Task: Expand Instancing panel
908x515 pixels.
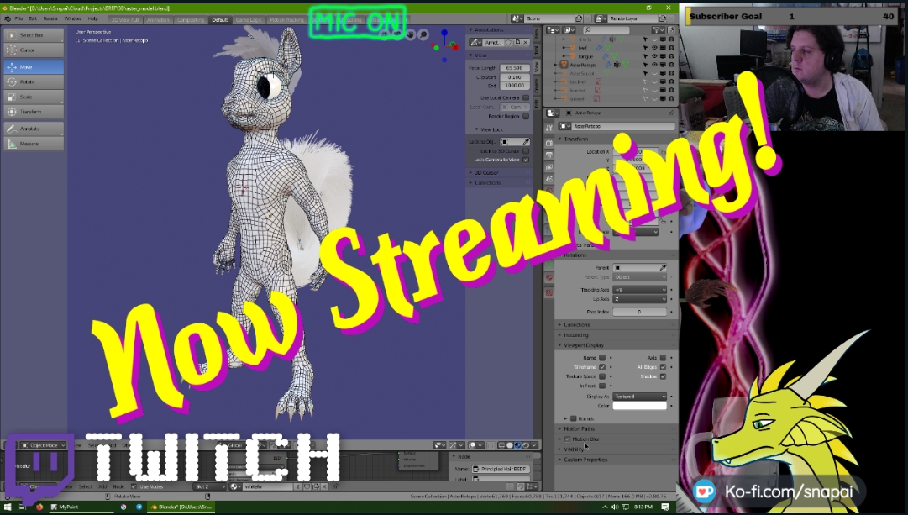Action: 615,335
